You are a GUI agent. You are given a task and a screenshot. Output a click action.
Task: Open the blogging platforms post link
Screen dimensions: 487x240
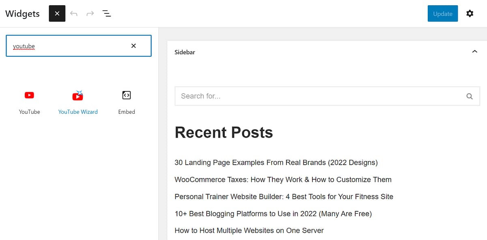coord(273,213)
